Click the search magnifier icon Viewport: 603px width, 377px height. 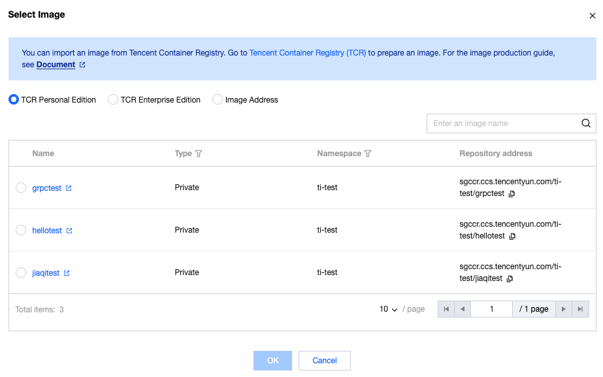click(586, 123)
